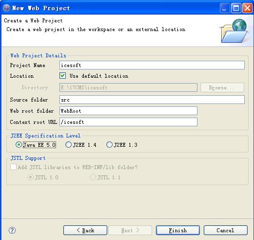Go back with the Back button

(85, 230)
